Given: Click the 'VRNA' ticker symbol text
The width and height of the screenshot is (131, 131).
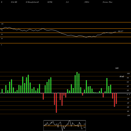Looking at the screenshot, I should [x=87, y=2].
